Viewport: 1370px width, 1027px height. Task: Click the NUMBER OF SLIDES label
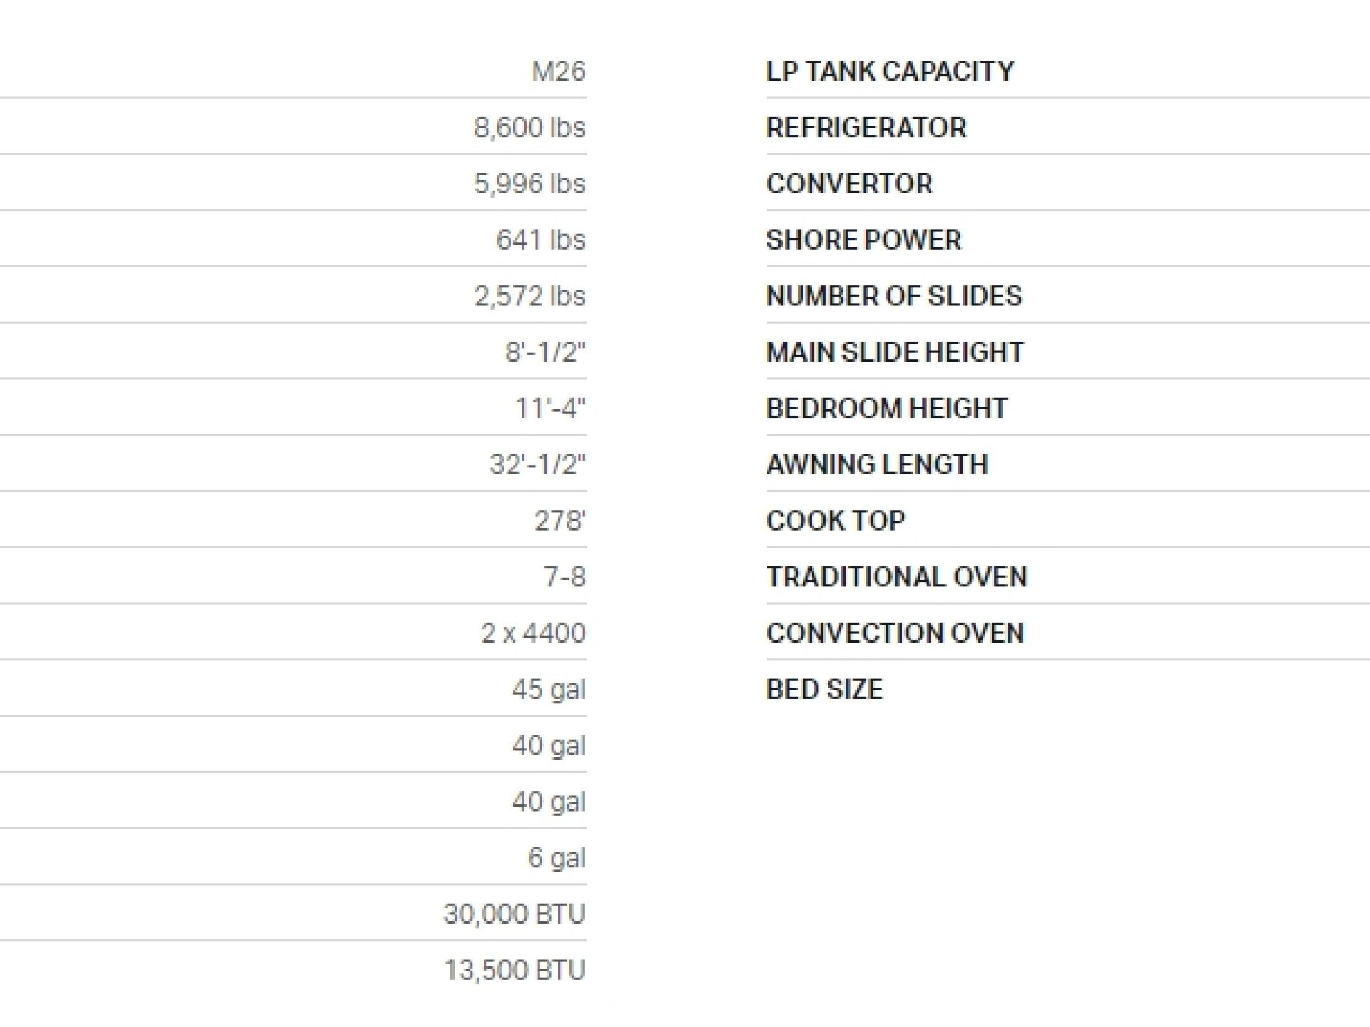point(894,296)
